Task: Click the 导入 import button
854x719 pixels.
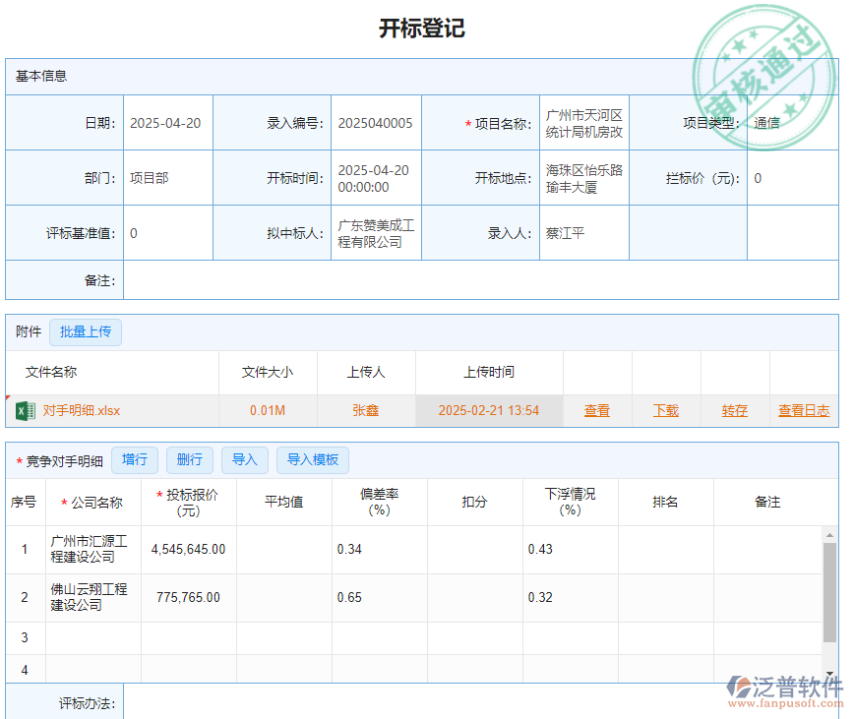Action: tap(244, 459)
